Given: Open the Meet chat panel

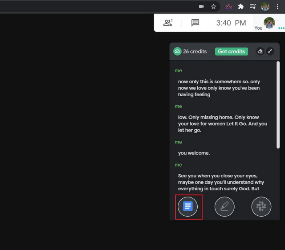Looking at the screenshot, I should [195, 23].
